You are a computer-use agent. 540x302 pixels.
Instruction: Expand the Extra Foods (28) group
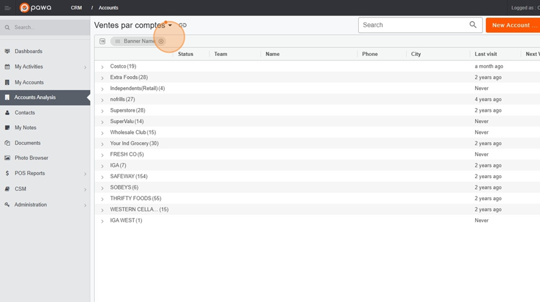102,78
